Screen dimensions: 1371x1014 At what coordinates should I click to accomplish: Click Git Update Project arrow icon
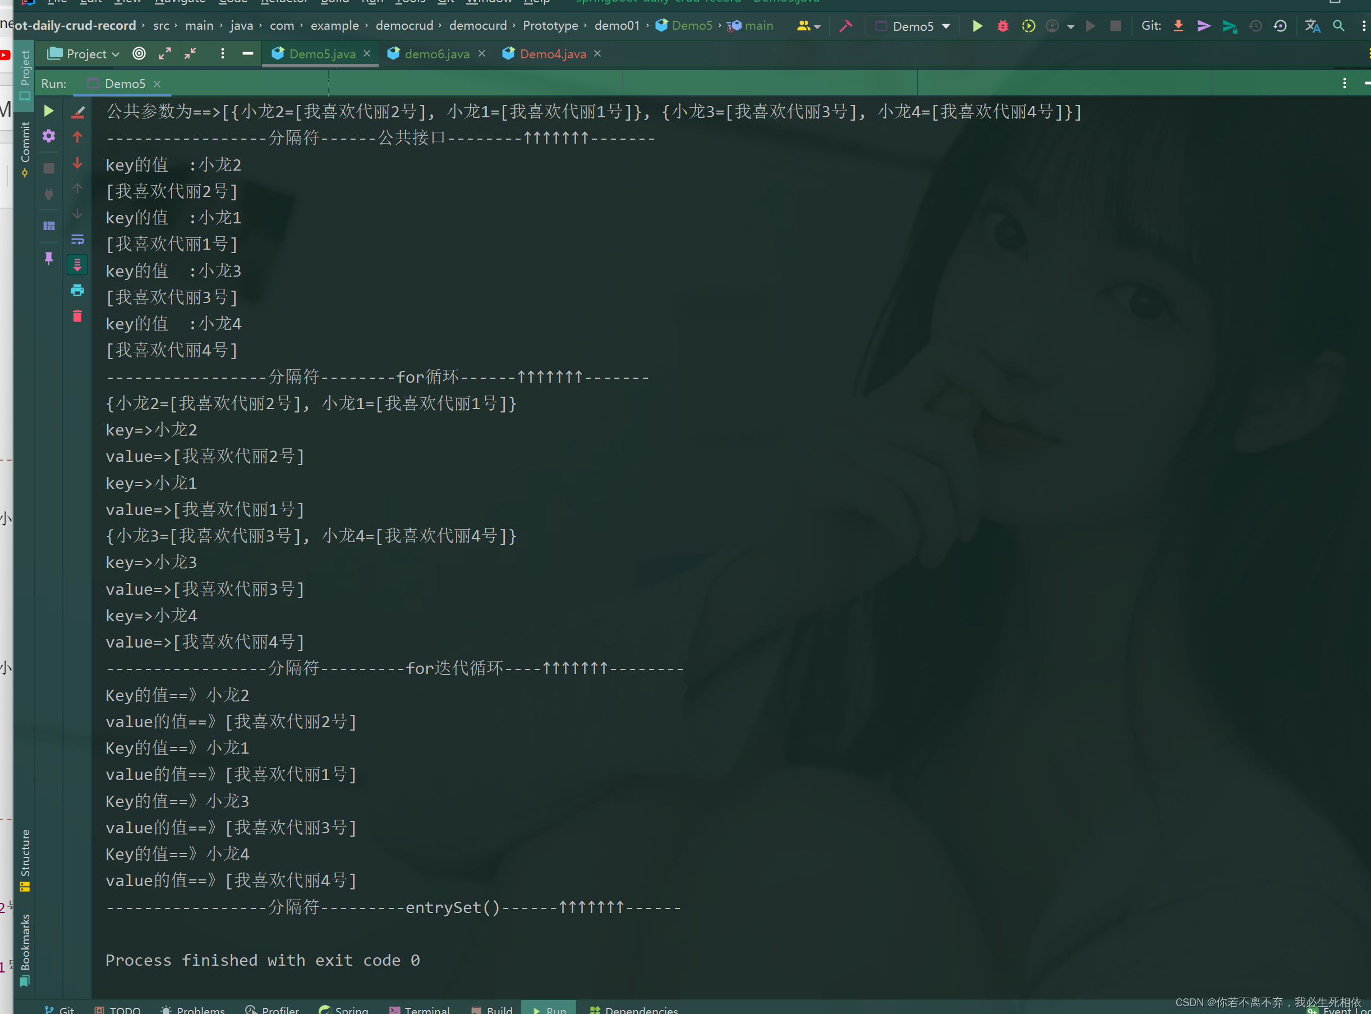pos(1178,26)
